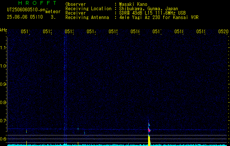Click the 0.8 kHz frequency axis label
The image size is (230, 146).
pyautogui.click(x=3, y=102)
